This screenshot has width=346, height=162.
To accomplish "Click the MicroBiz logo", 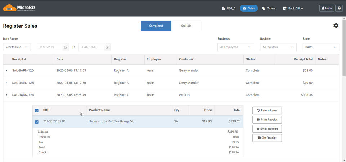I will click(x=19, y=8).
